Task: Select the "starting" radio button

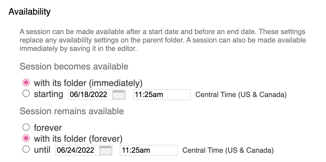Action: [26, 94]
